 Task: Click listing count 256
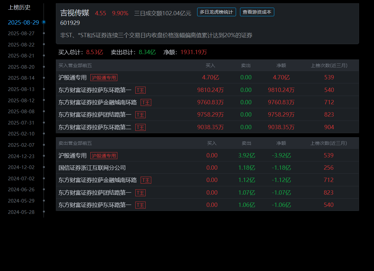pos(328,168)
